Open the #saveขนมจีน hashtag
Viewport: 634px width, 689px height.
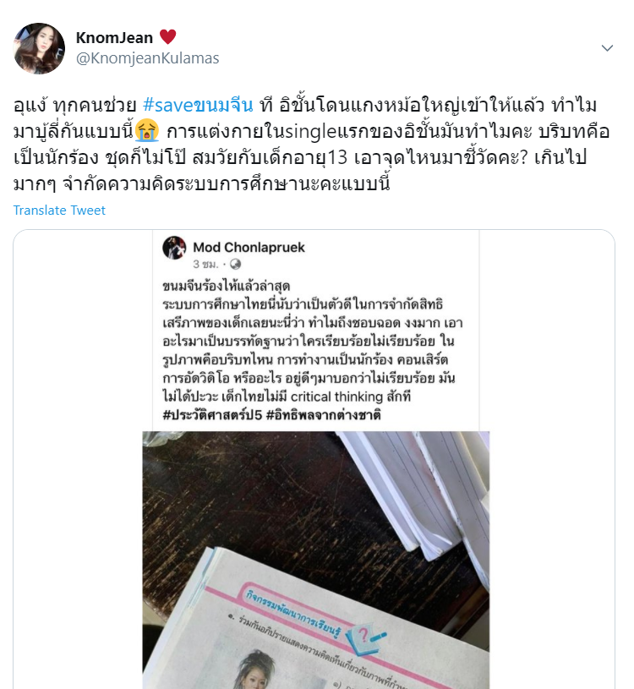pos(198,106)
